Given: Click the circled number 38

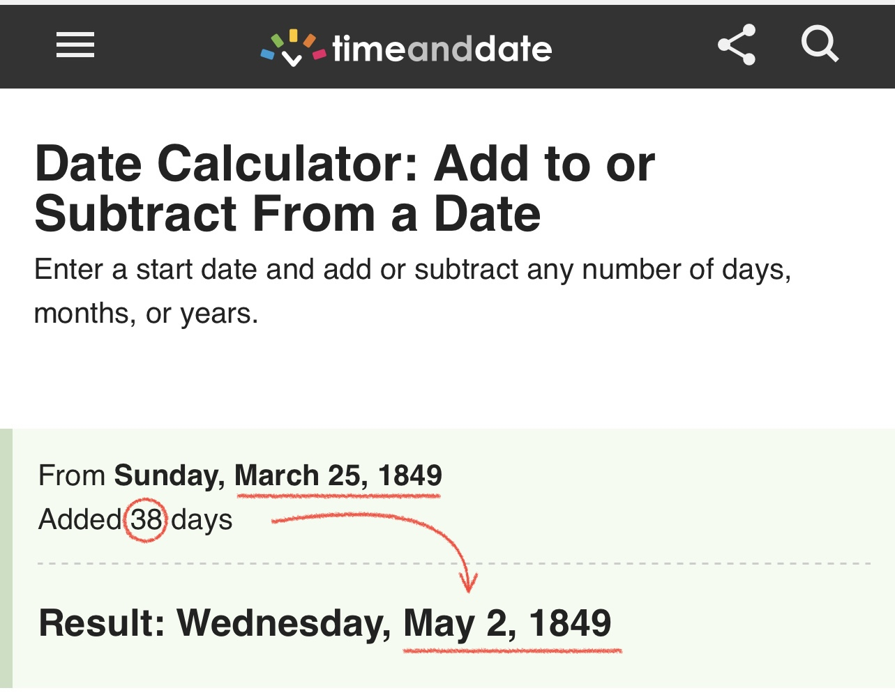Looking at the screenshot, I should pyautogui.click(x=146, y=520).
